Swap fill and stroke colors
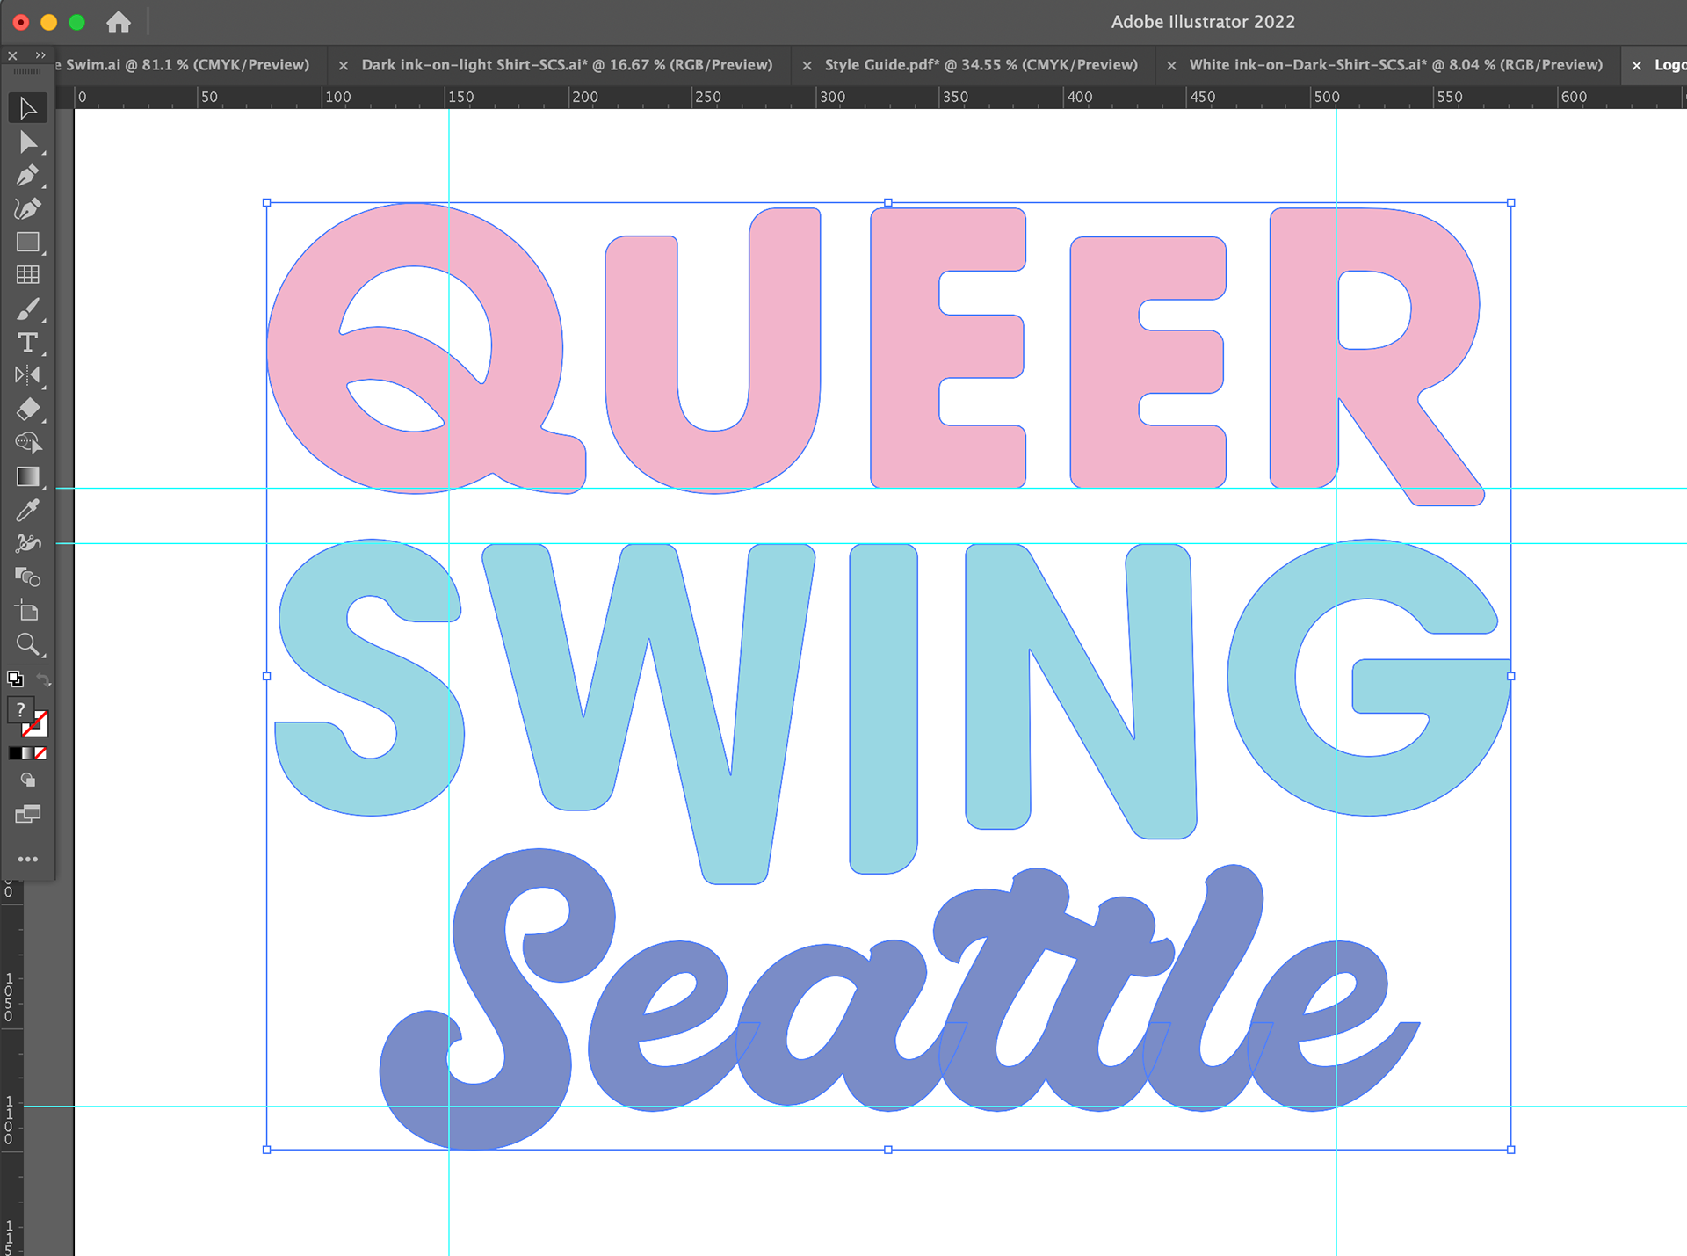Image resolution: width=1687 pixels, height=1256 pixels. click(x=43, y=679)
